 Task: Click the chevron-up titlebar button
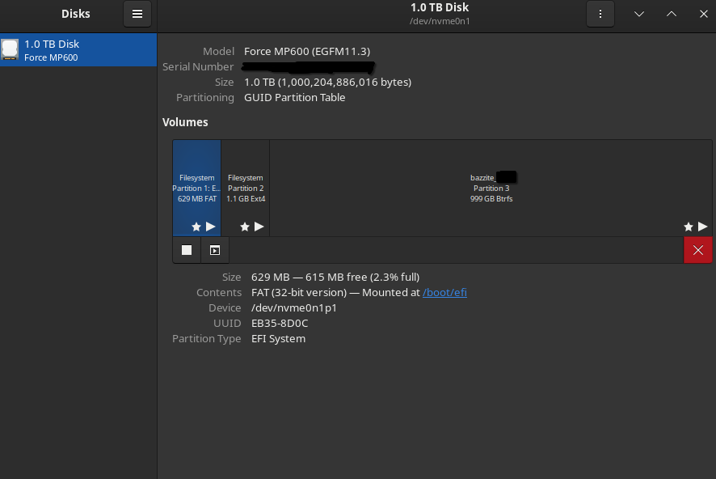672,14
